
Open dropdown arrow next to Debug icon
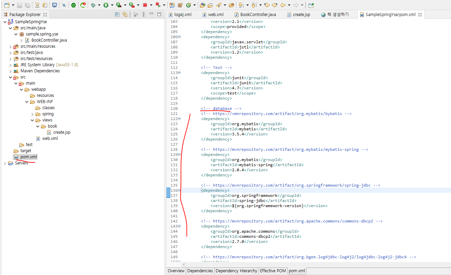pos(99,5)
